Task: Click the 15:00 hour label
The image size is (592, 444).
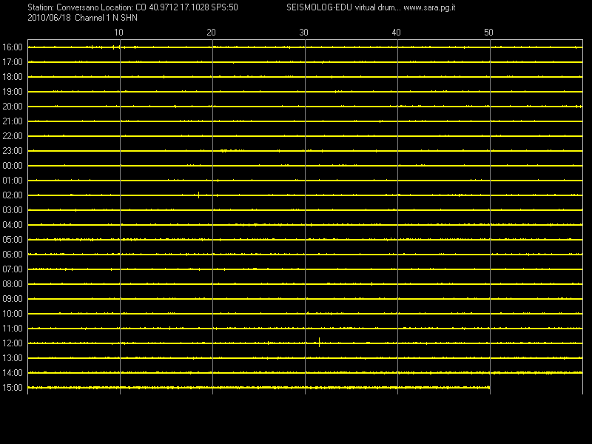Action: pyautogui.click(x=13, y=388)
